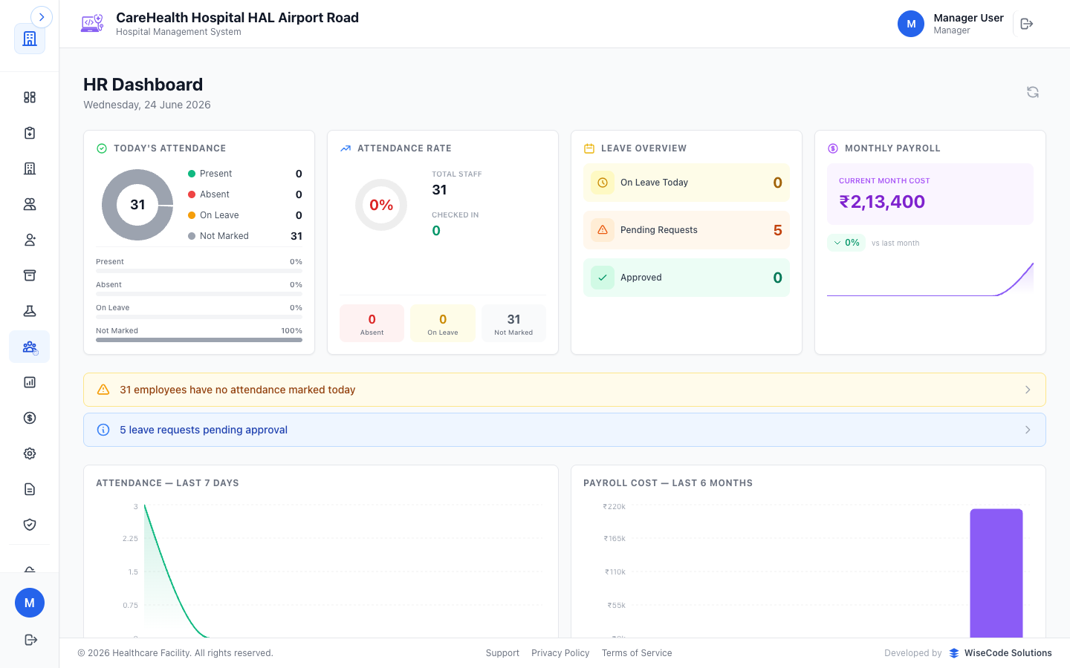Click the ₹2,13,400 current month cost
The height and width of the screenshot is (668, 1070).
882,202
